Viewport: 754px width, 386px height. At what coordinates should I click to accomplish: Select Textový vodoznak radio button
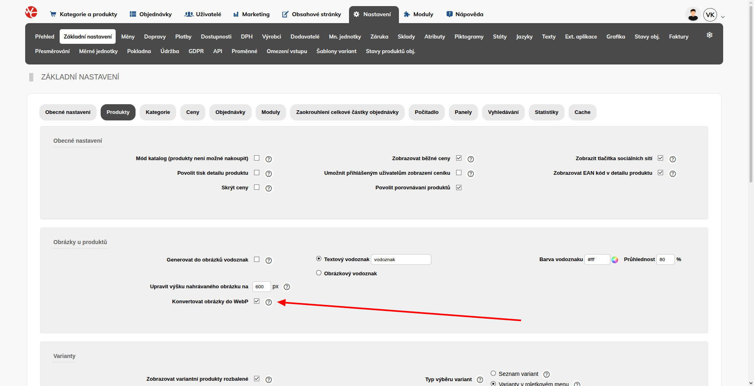coord(319,259)
